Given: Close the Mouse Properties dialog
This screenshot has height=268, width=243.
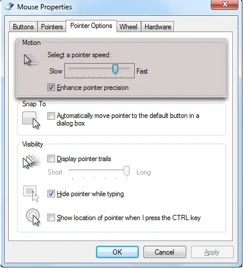Looking at the screenshot, I should 224,4.
